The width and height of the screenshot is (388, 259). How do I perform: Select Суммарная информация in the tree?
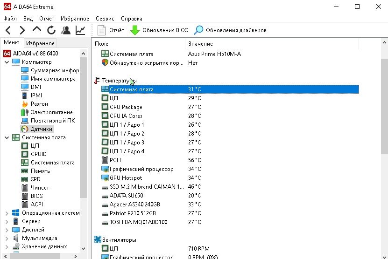click(x=55, y=70)
